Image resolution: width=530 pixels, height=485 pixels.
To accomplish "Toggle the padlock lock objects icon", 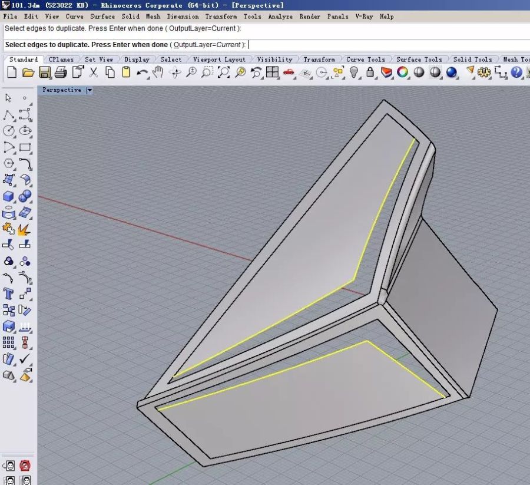I will [370, 72].
